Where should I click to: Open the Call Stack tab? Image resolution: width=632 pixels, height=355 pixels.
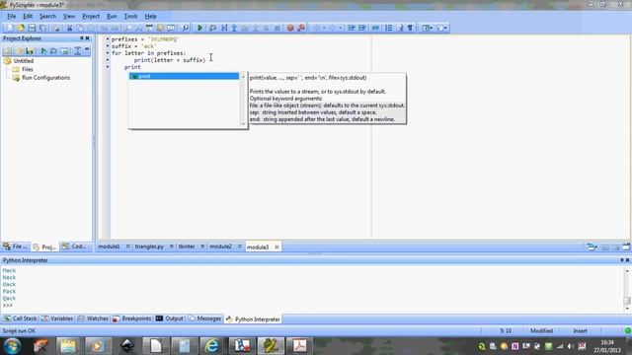20,319
